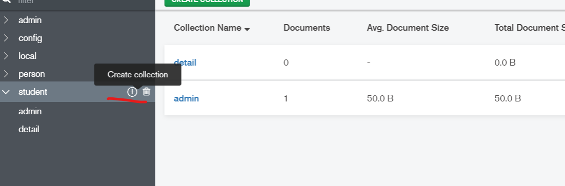The image size is (565, 186).
Task: Sort by Total Document Size column
Action: 530,28
